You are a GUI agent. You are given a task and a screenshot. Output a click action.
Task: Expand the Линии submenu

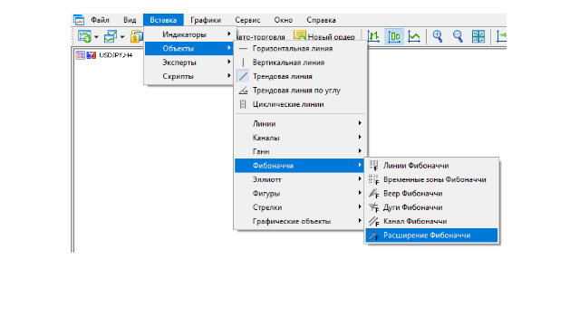(x=300, y=123)
